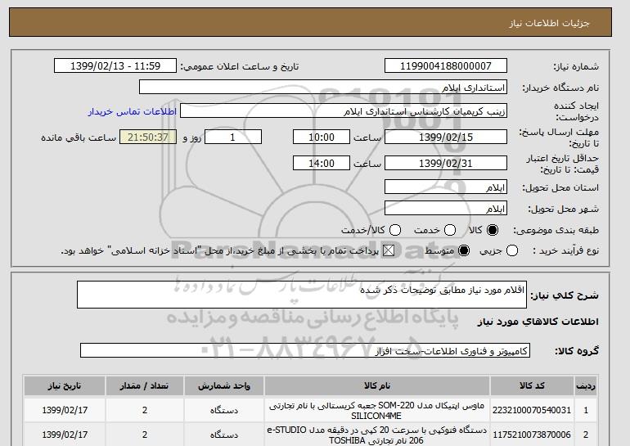Click the اطلاعات کالاهای مورد نیاز heading
The image size is (630, 446).
538,322
